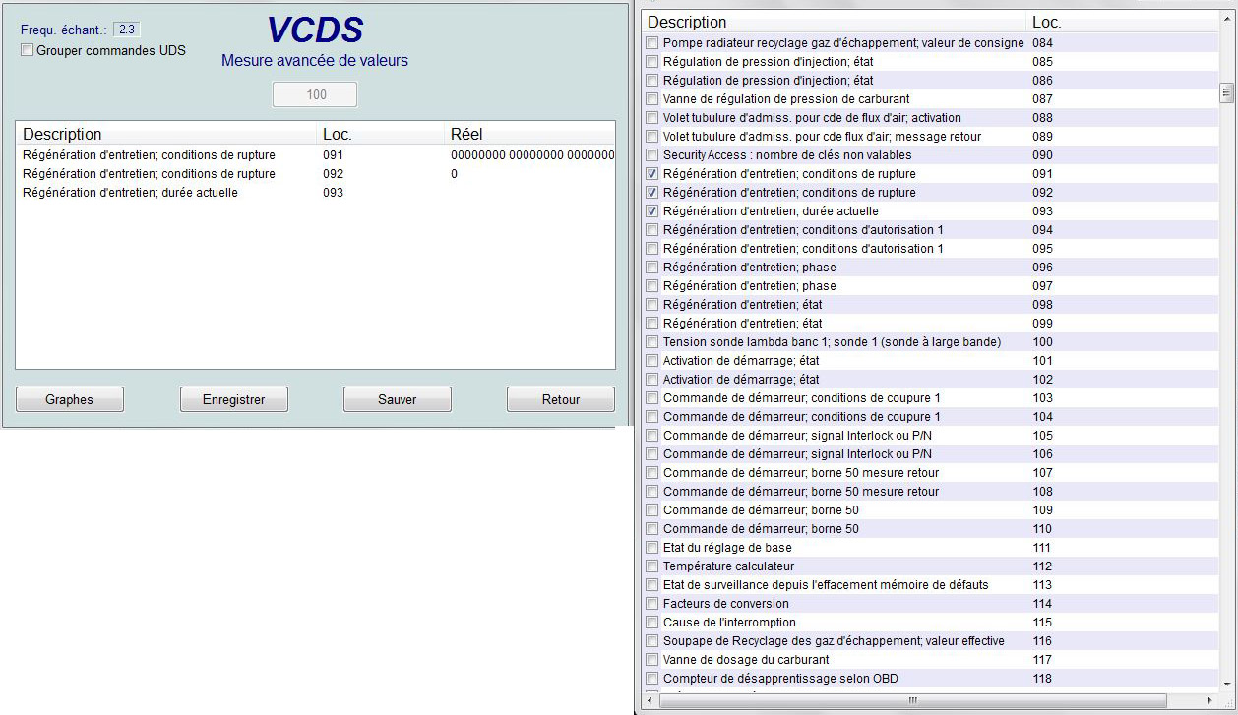Check Etat de surveillance depuis l'effacement mémoire
The image size is (1238, 715).
(x=651, y=585)
